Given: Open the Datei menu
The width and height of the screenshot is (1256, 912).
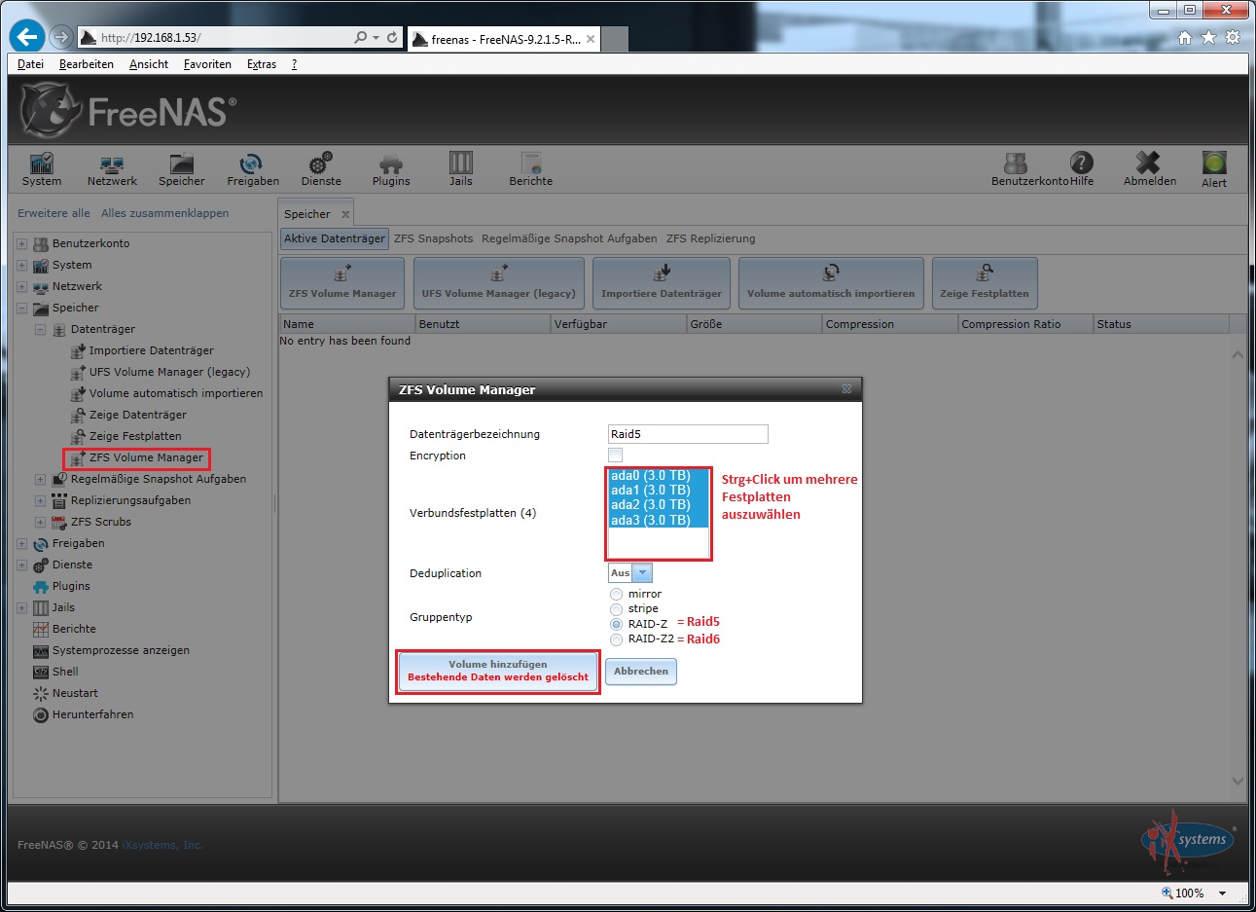Looking at the screenshot, I should click(x=30, y=64).
